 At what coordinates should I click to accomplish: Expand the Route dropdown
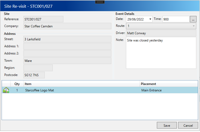pos(194,26)
